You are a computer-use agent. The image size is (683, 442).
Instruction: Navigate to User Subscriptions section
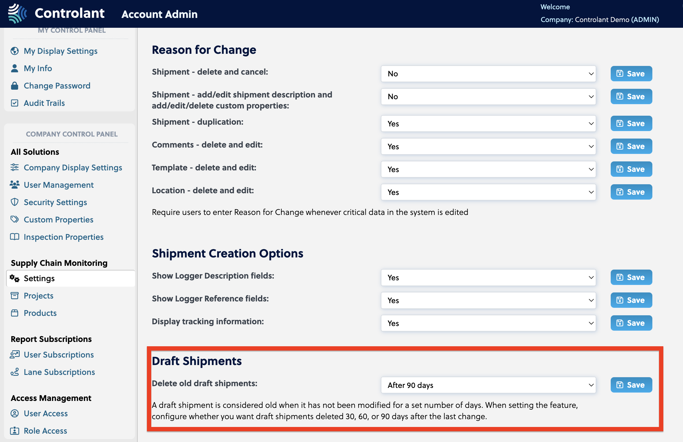click(59, 355)
